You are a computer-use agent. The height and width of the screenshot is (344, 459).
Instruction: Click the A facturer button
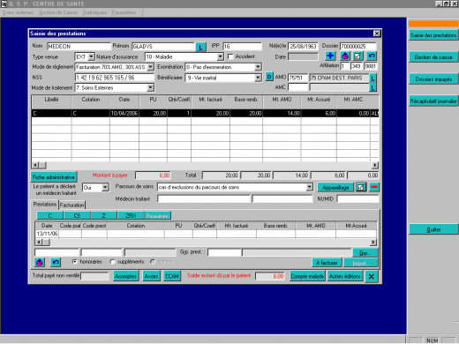pos(327,263)
